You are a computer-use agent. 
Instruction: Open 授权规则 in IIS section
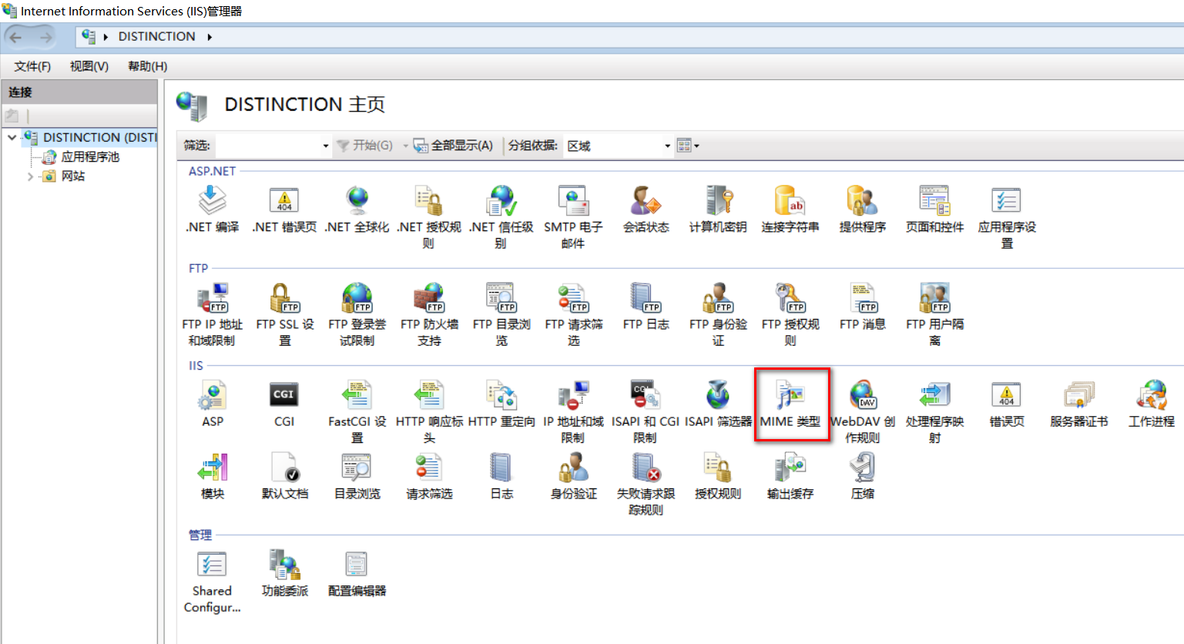(x=718, y=476)
